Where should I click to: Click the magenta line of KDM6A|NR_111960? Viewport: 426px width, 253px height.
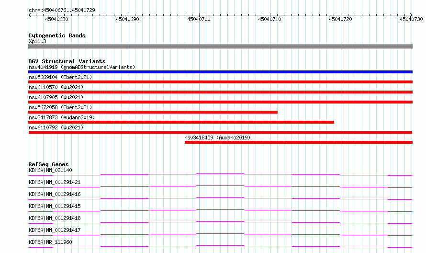coord(220,246)
